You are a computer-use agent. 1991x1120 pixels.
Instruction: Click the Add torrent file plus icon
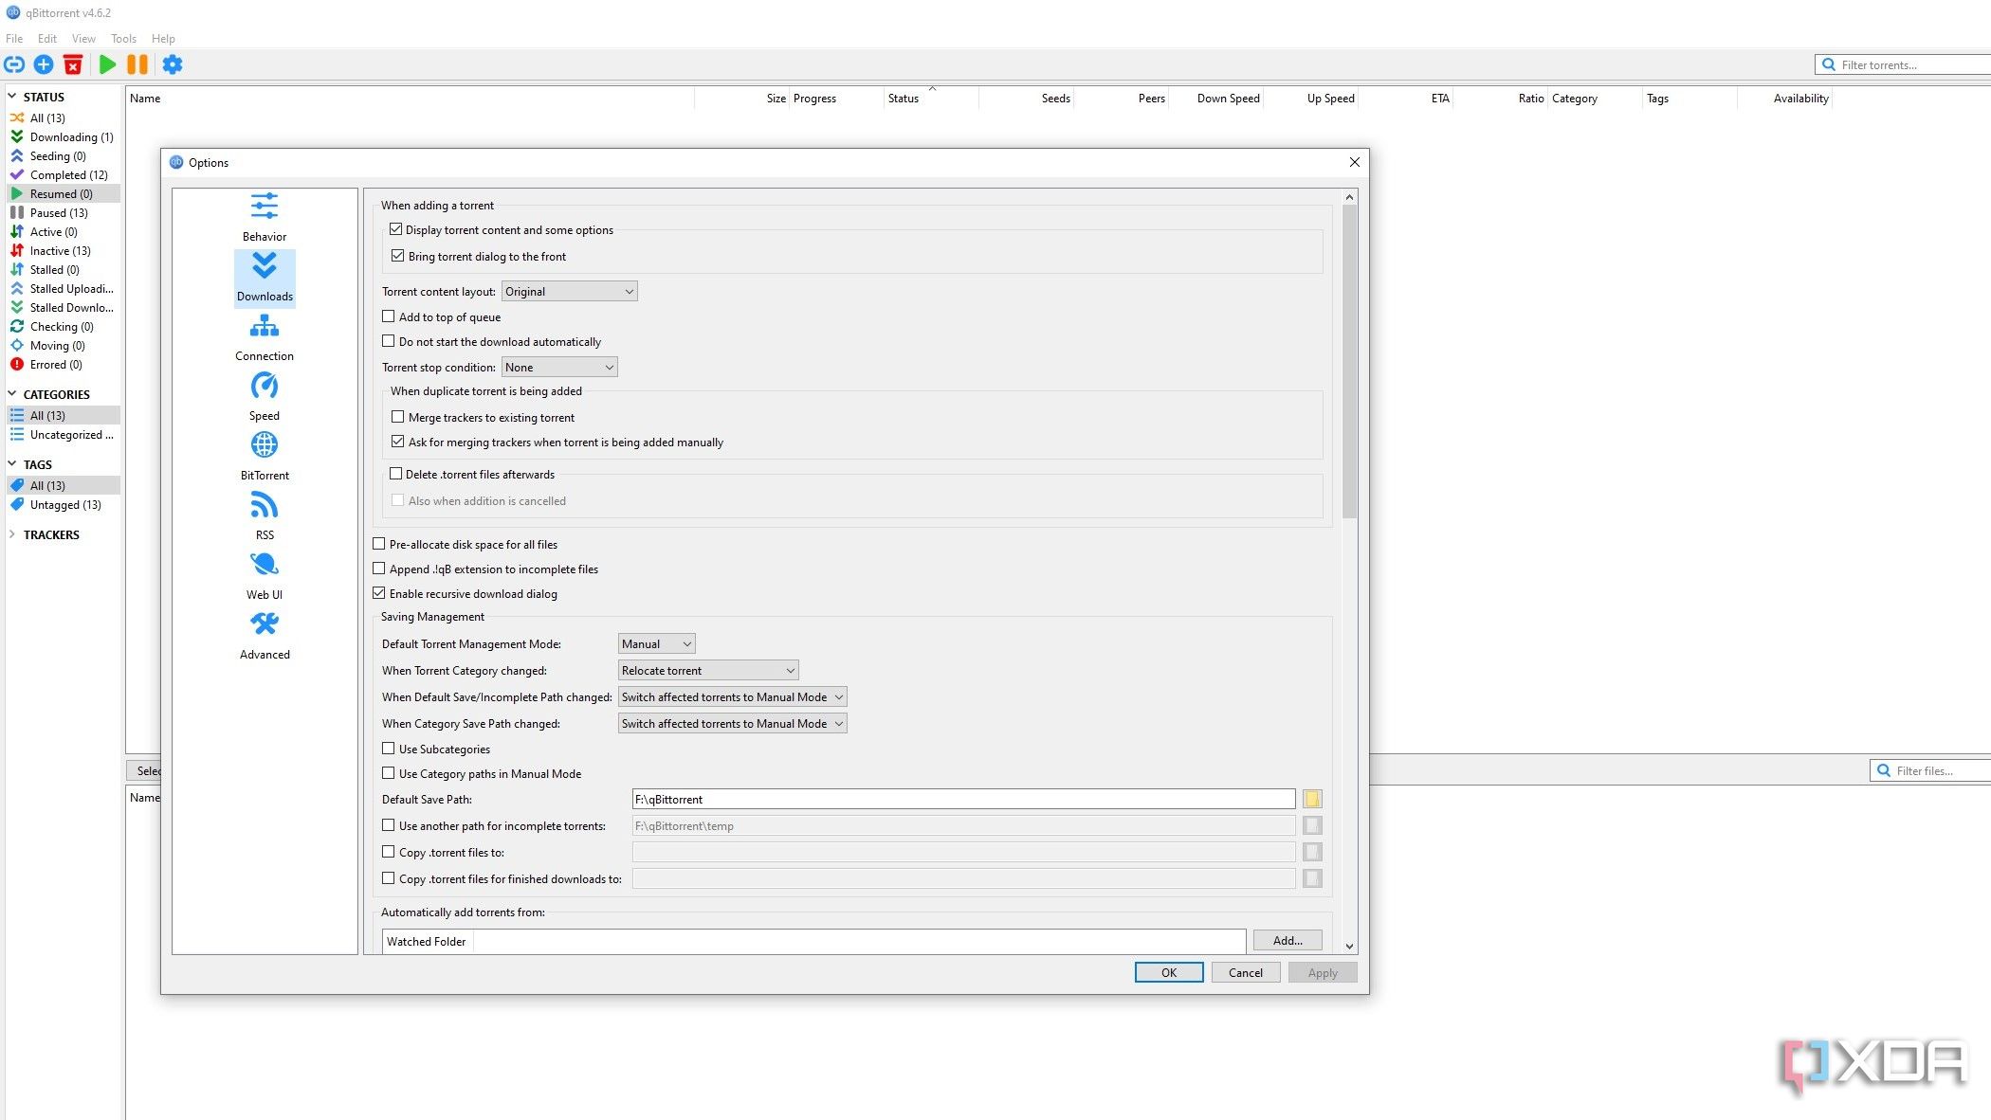44,64
